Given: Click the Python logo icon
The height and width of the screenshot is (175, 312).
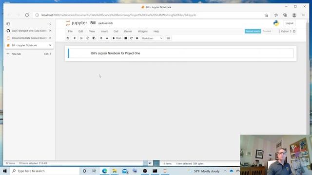Looking at the screenshot, I should pyautogui.click(x=276, y=23).
